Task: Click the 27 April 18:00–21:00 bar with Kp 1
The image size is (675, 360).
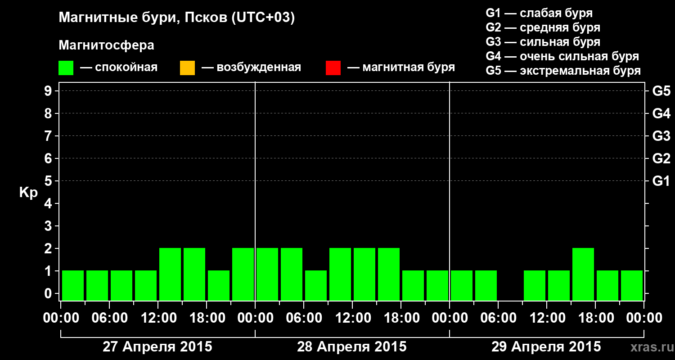Action: point(219,285)
